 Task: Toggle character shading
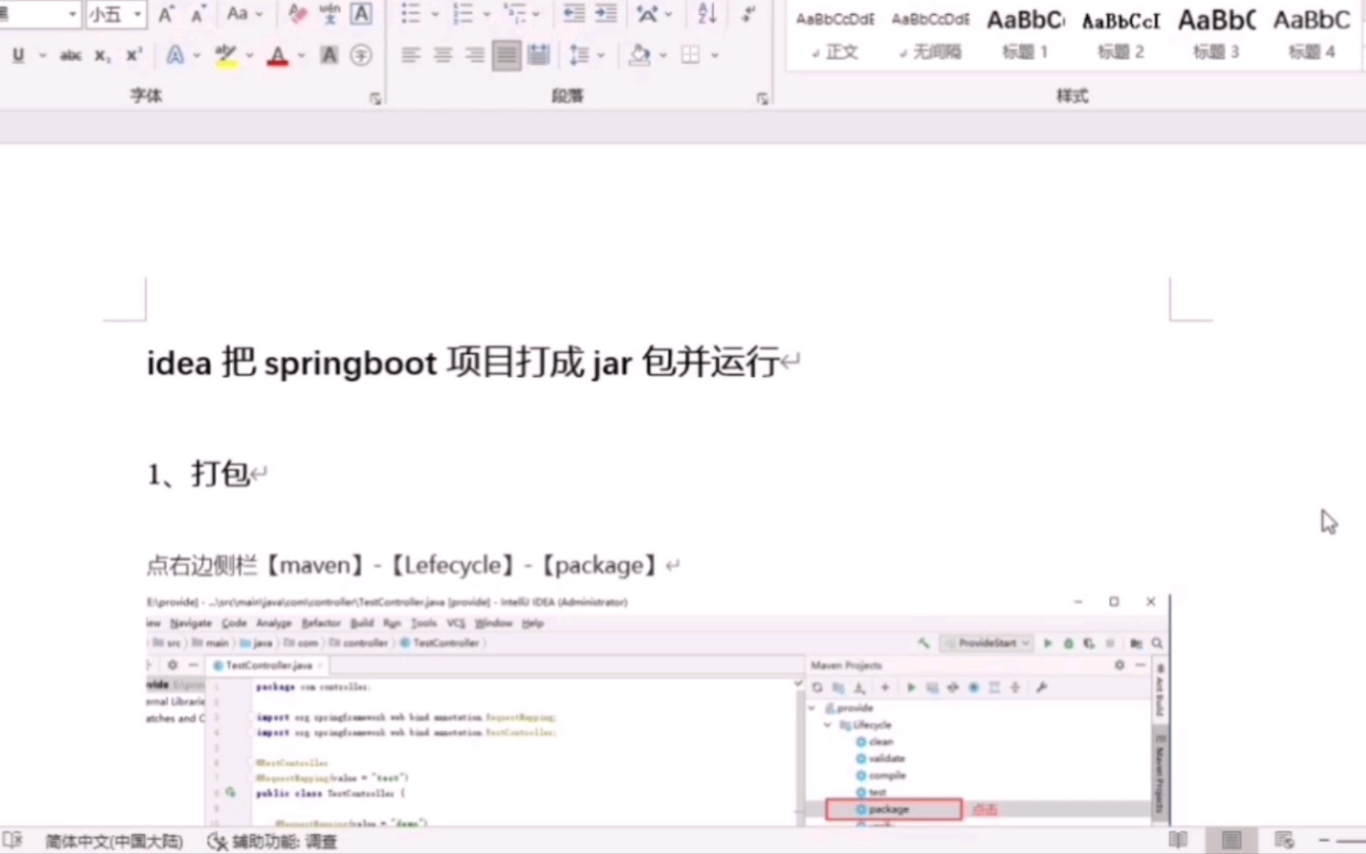coord(329,55)
